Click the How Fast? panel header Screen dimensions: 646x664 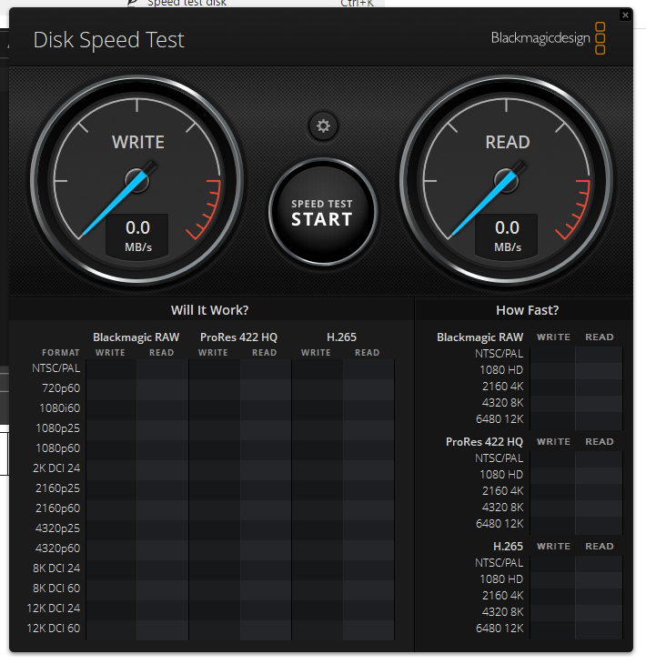[528, 310]
